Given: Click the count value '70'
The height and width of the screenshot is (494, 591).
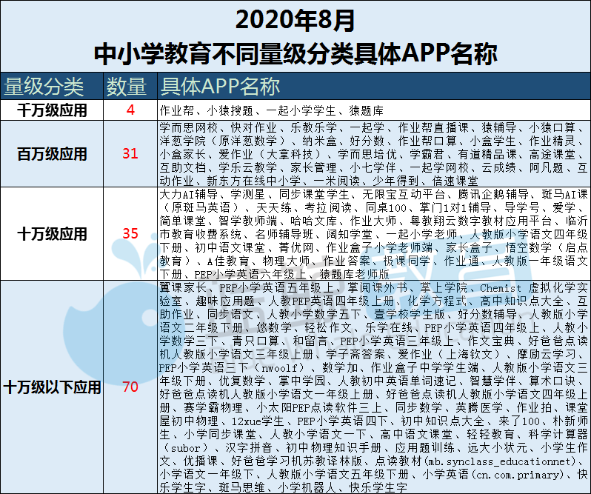Looking at the screenshot, I should click(130, 387).
